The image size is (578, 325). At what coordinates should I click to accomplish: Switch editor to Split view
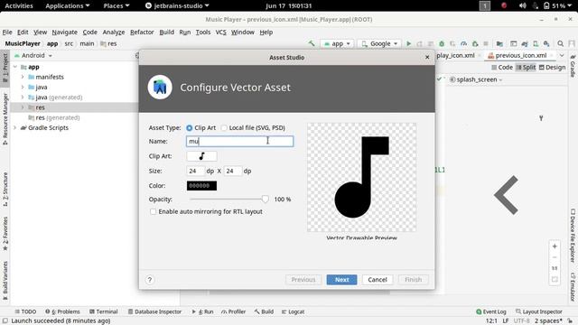click(526, 67)
